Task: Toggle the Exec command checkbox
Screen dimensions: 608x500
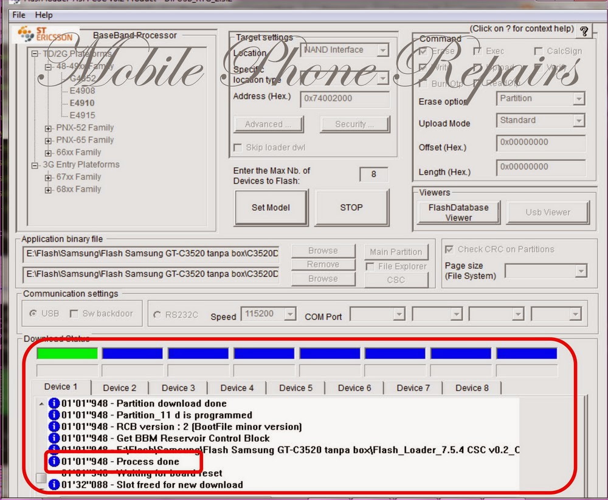Action: click(477, 51)
